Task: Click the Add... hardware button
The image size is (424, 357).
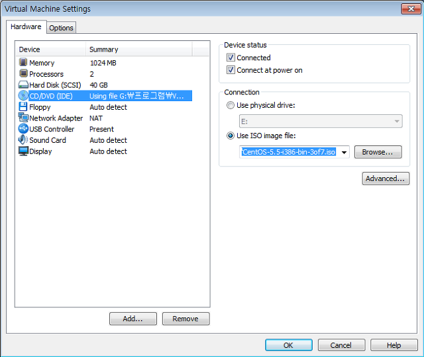Action: point(132,319)
